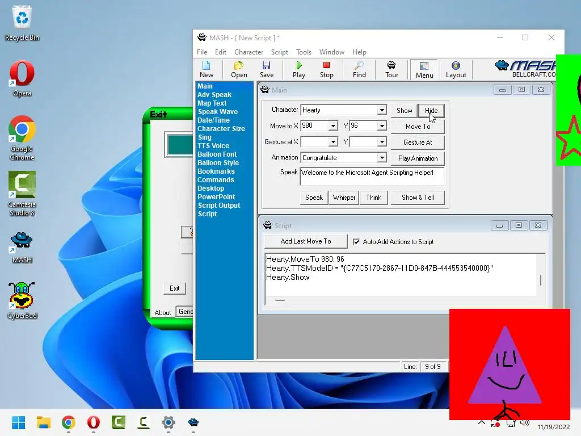The width and height of the screenshot is (581, 436).
Task: Select Speak Wave in the sidebar
Action: [217, 112]
